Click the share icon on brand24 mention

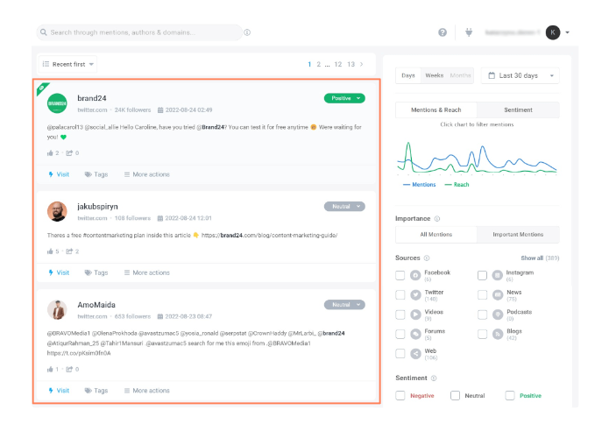[69, 153]
